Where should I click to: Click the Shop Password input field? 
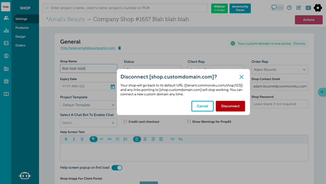280,104
